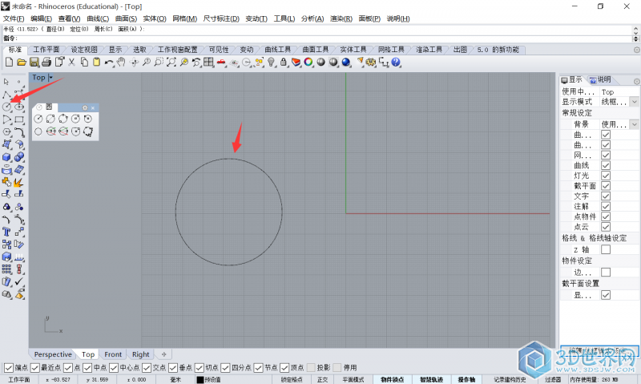Enable the 停用 osnap checkbox
The height and width of the screenshot is (384, 641).
click(x=337, y=368)
